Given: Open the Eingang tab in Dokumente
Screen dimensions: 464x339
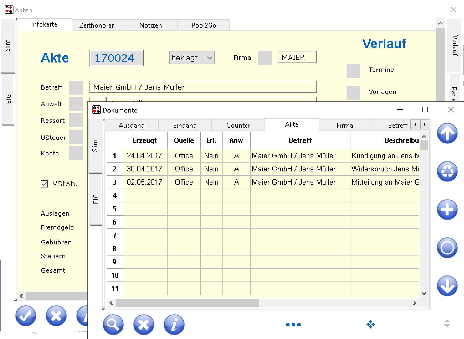Looking at the screenshot, I should coord(185,126).
